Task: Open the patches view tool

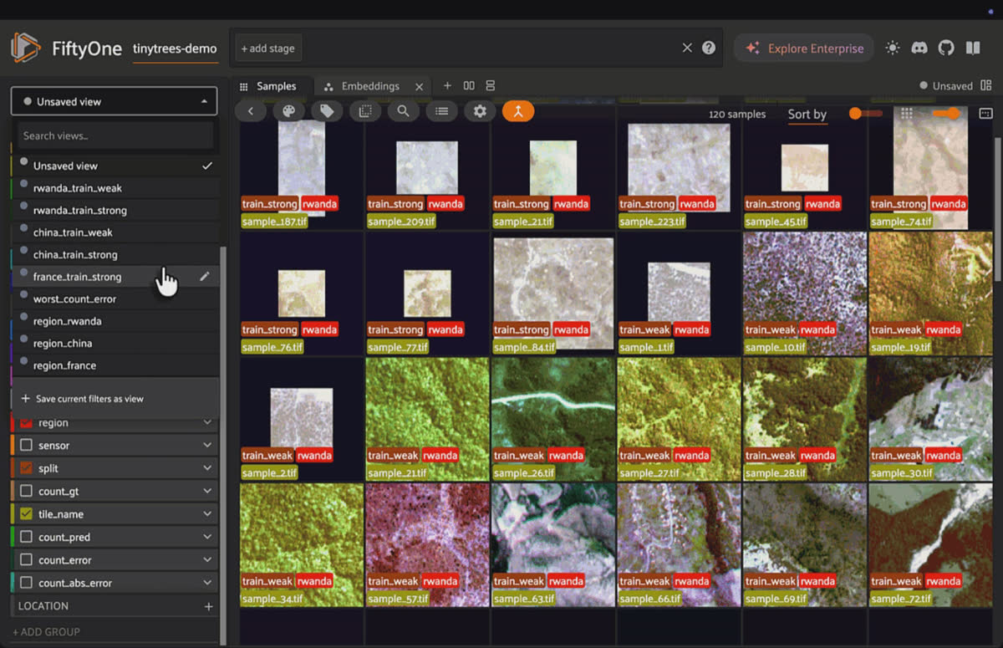Action: click(365, 110)
